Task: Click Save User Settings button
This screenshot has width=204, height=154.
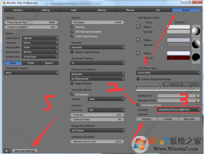Action: tap(25, 151)
